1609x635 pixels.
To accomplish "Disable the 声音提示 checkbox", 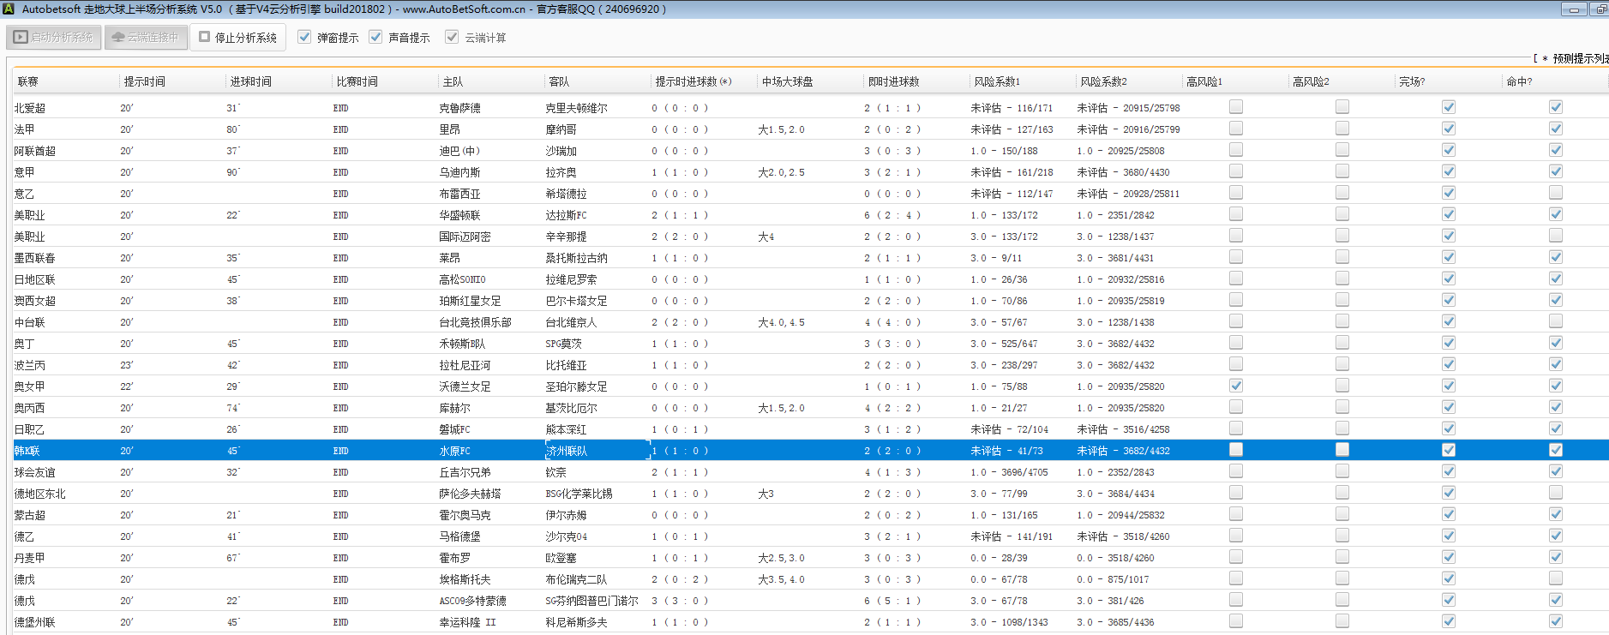I will click(375, 37).
